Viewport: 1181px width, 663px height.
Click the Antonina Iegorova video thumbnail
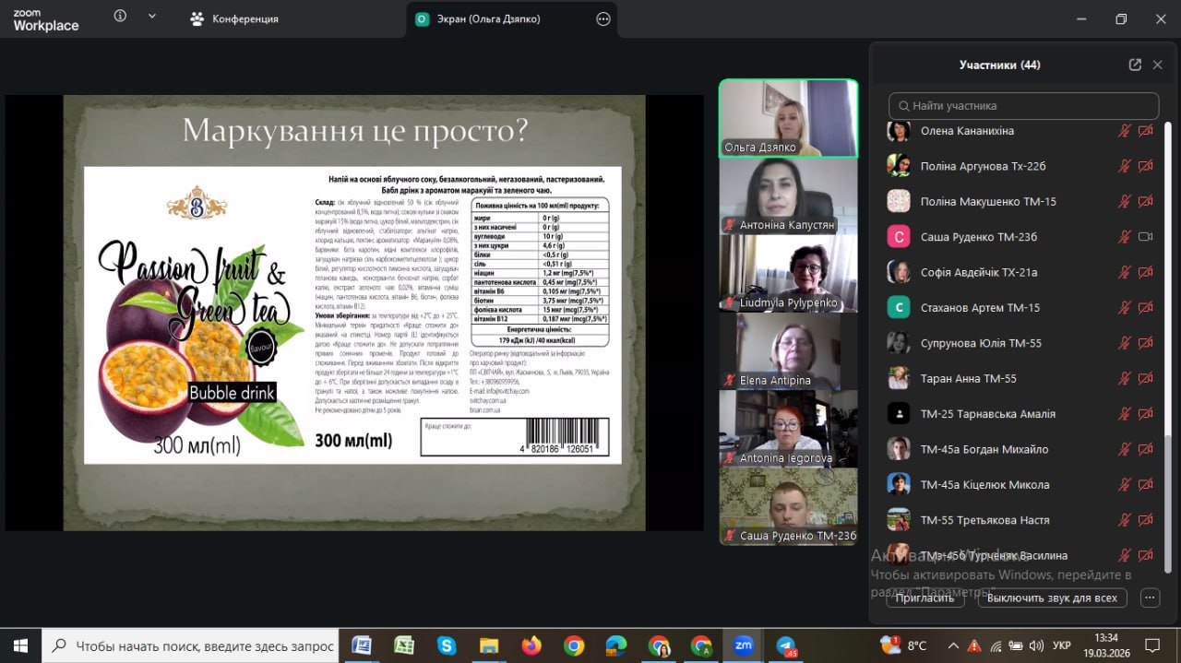tap(788, 429)
